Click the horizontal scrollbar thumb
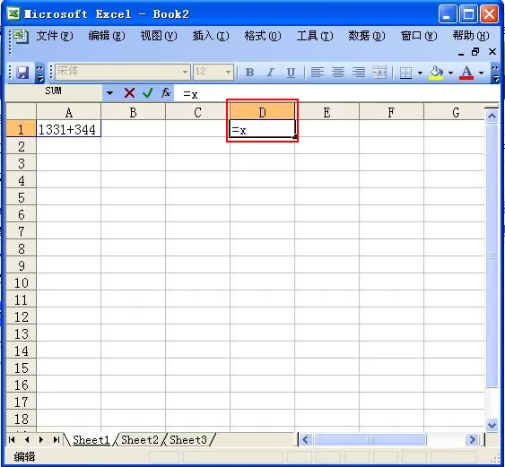Screen dimensions: 505x467 (370, 439)
